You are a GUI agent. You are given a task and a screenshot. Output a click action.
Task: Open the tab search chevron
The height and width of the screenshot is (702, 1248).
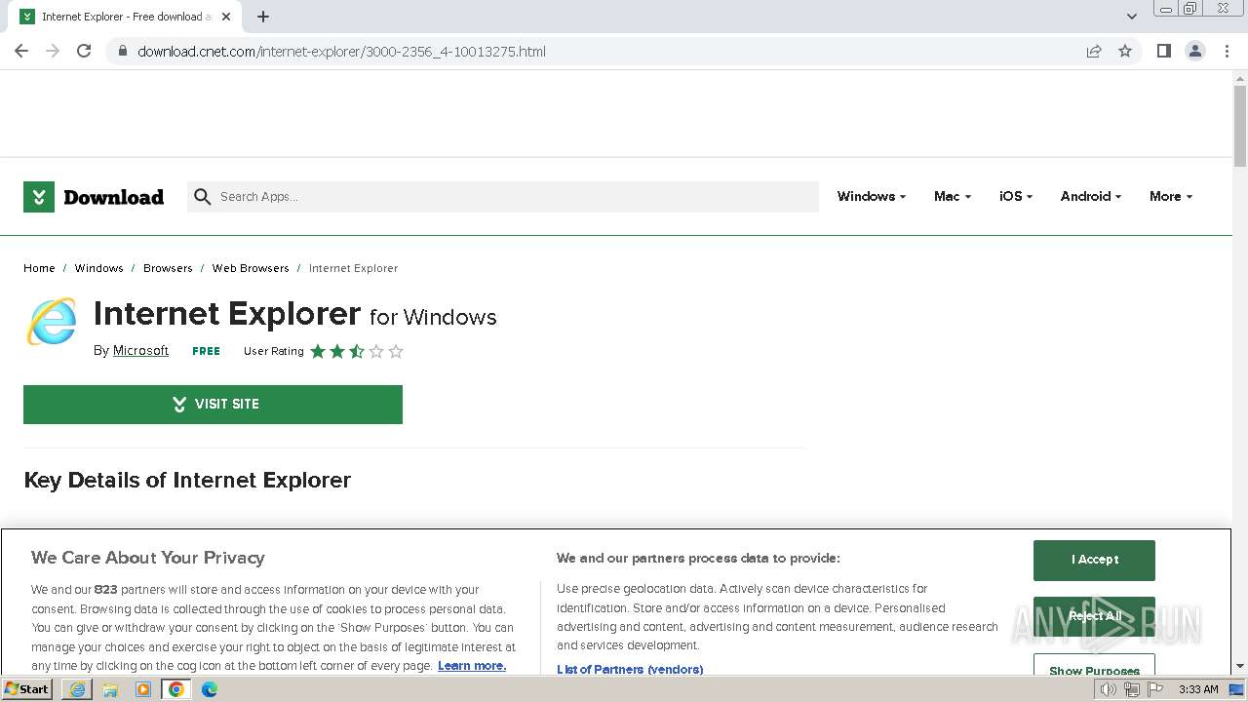tap(1131, 17)
